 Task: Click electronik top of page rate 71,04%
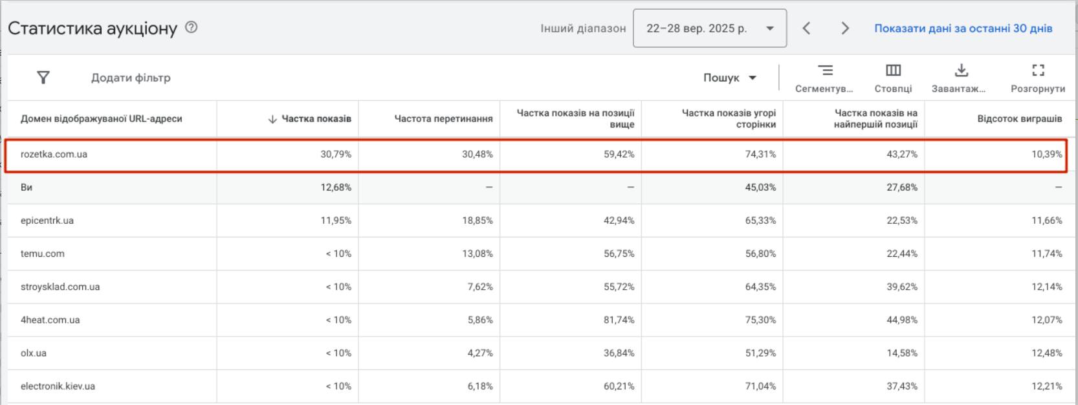point(760,386)
